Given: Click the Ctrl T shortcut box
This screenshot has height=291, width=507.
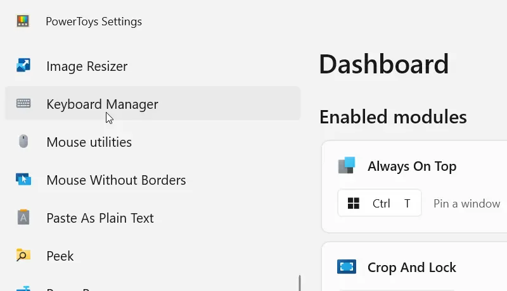Looking at the screenshot, I should (x=380, y=203).
